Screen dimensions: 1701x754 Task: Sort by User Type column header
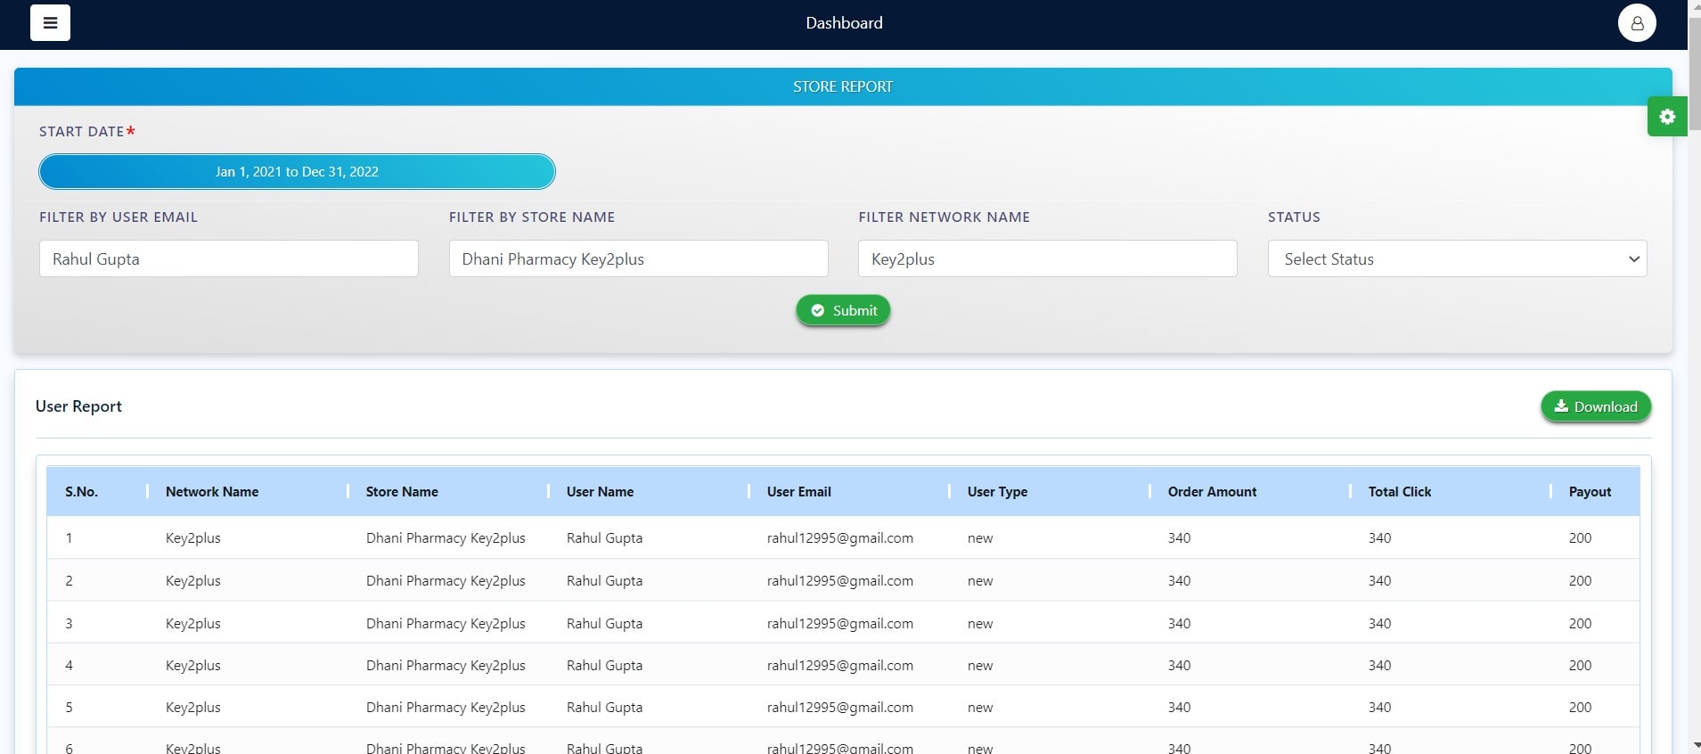997,492
